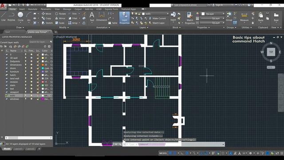Expand the Layers panel
Viewport: 284px width, 160px height.
coord(144,28)
